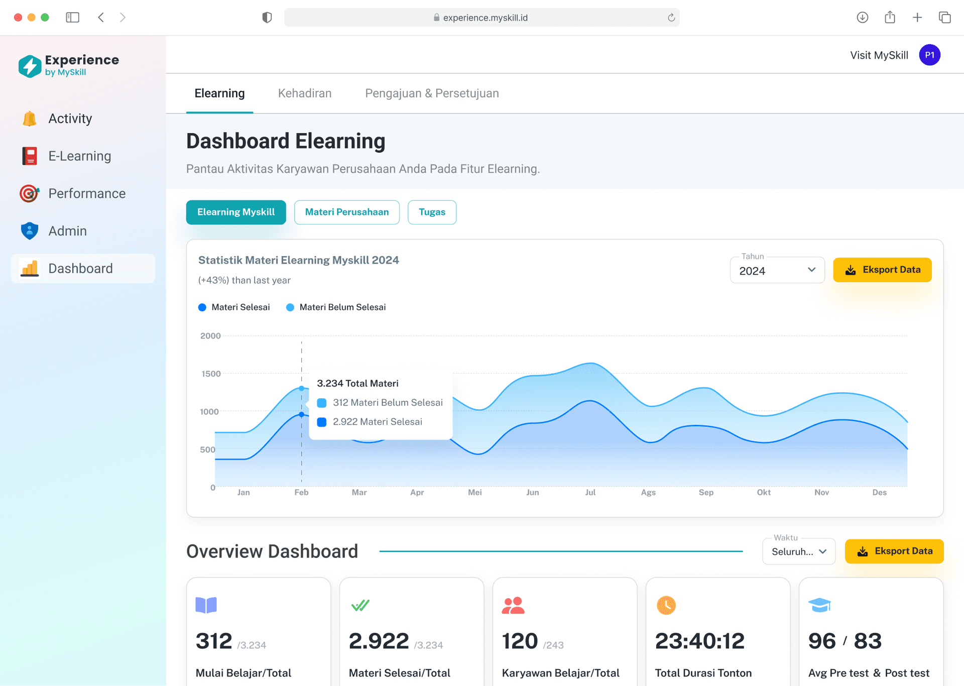Click the people icon on Karyawan Belajar card
The image size is (964, 686).
tap(513, 606)
